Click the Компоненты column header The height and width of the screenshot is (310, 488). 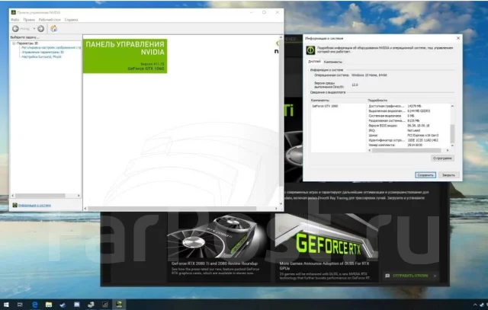coord(320,100)
